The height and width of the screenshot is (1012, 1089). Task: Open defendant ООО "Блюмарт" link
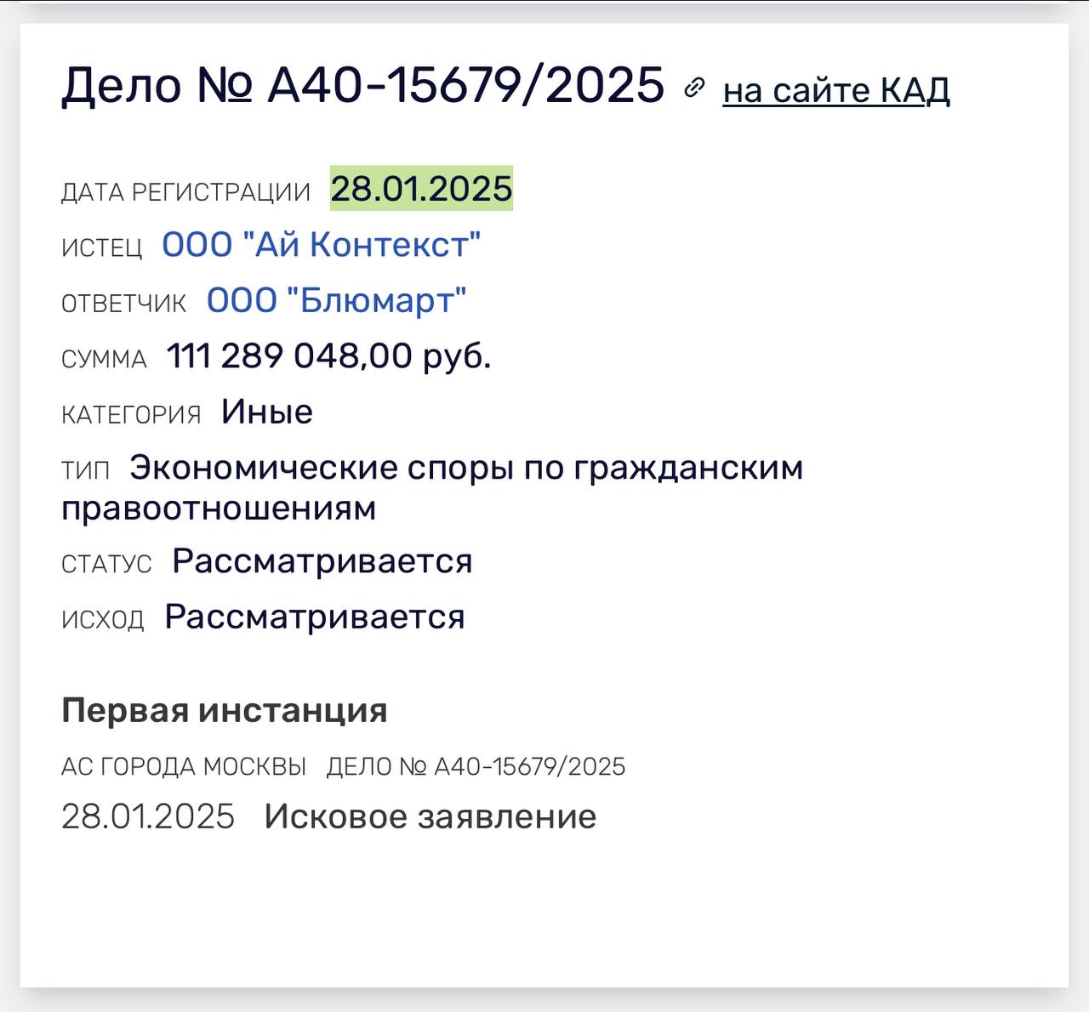click(x=337, y=301)
